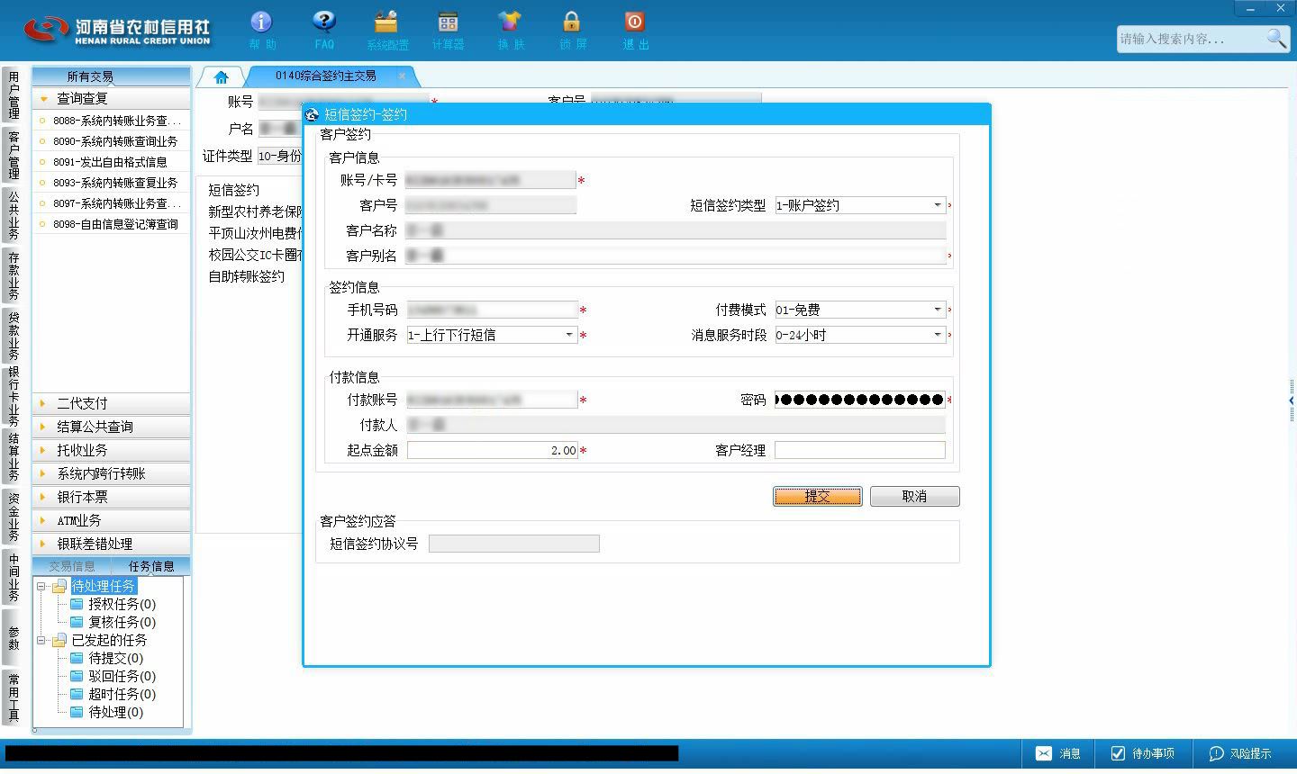The image size is (1297, 774).
Task: Click the 取消 cancel button
Action: click(914, 496)
